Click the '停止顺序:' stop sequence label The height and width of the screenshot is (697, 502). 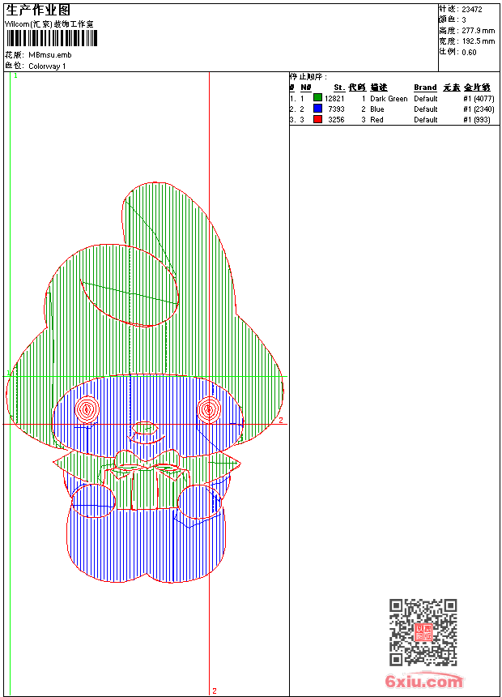pyautogui.click(x=308, y=77)
